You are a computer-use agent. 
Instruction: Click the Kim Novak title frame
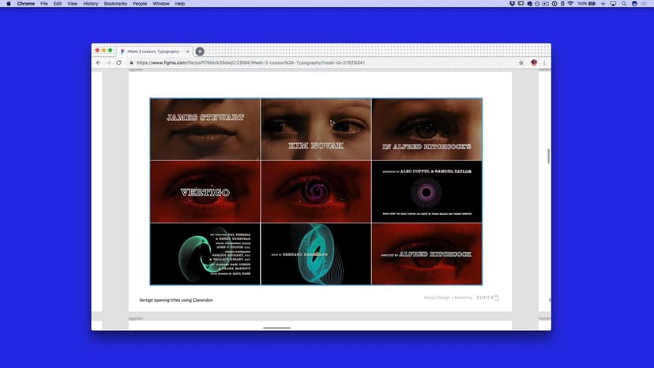(316, 130)
